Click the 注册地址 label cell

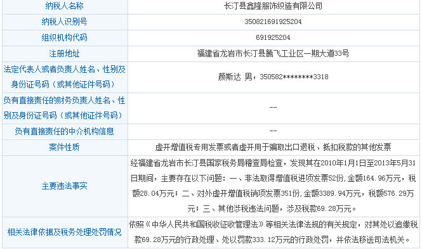click(65, 53)
